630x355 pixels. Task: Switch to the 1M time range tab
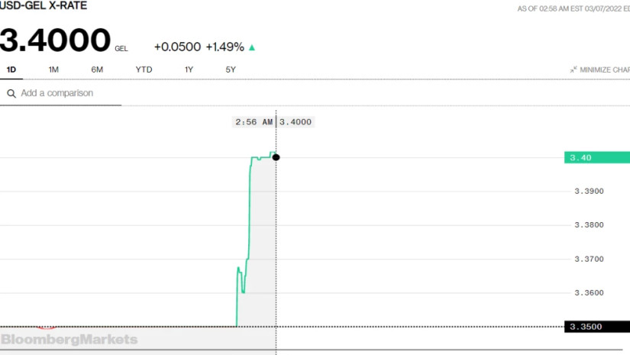(x=53, y=70)
